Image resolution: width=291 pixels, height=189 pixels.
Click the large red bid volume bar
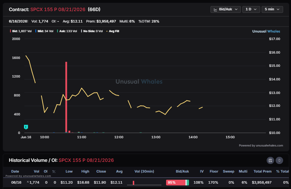pyautogui.click(x=66, y=97)
